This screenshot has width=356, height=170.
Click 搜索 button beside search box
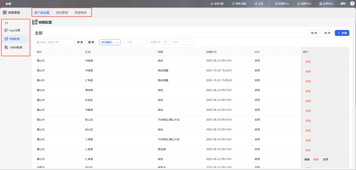click(80, 42)
